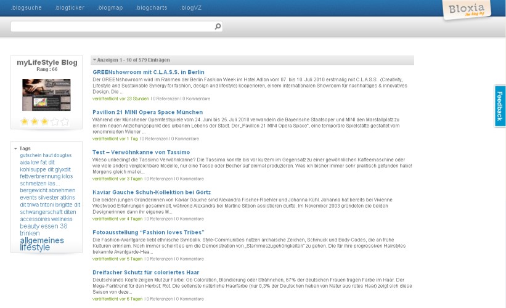Screen dimensions: 506x308
Task: Open the .blogticker menu item
Action: [70, 8]
